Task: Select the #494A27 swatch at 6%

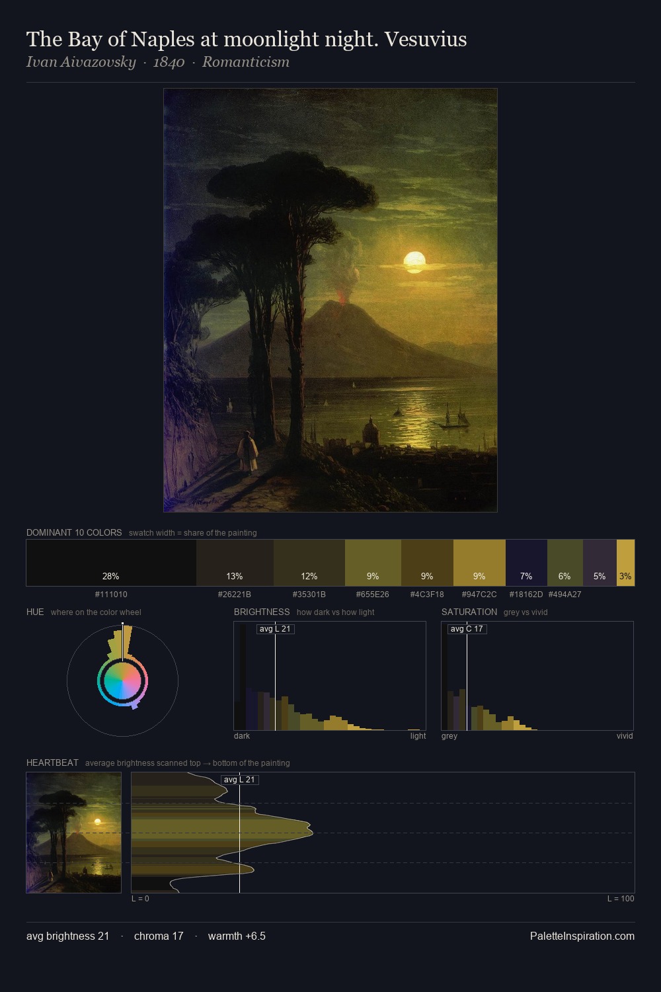Action: coord(565,563)
